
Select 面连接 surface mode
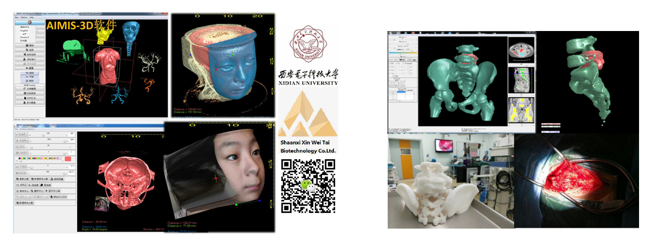click(x=46, y=185)
